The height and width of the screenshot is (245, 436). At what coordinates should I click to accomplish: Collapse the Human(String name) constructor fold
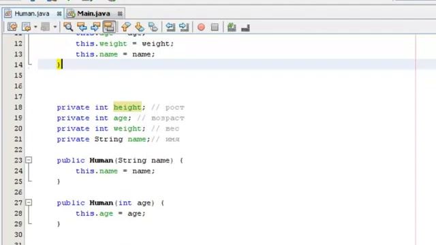pyautogui.click(x=29, y=160)
